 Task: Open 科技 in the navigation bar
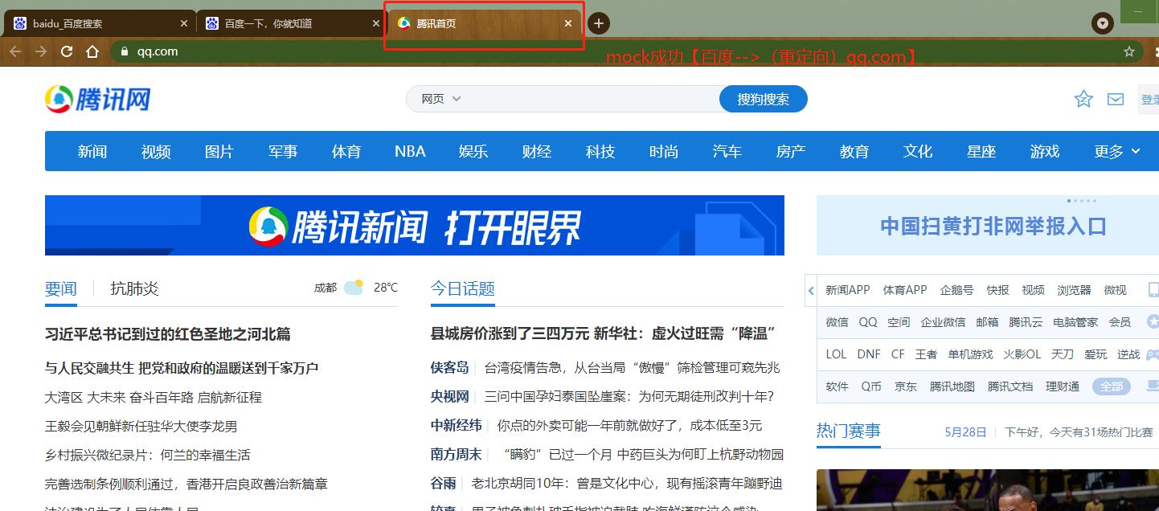pyautogui.click(x=600, y=151)
